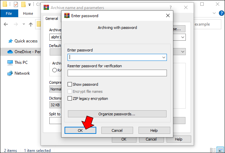Viewport: 225px width, 153px height.
Task: Enable the Show password checkbox
Action: click(70, 84)
